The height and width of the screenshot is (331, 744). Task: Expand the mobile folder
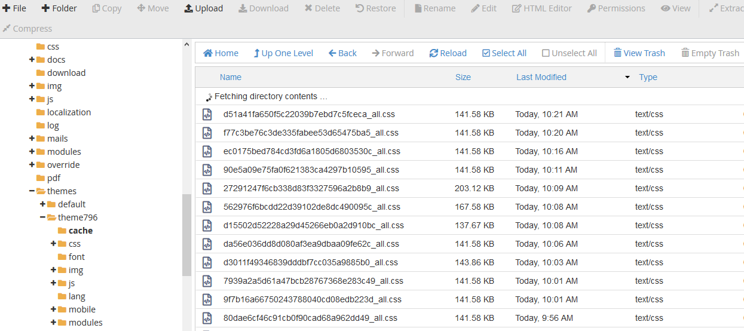[53, 309]
